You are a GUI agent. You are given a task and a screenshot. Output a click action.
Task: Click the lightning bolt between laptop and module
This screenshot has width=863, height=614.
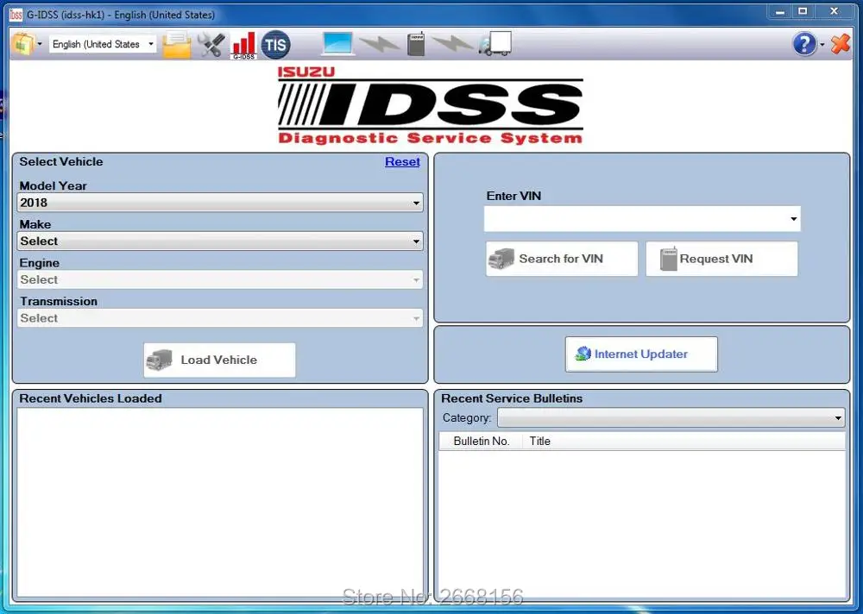pos(379,44)
